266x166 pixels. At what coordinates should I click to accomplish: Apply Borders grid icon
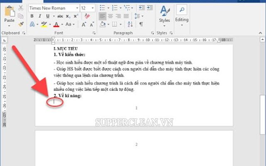(x=115, y=24)
